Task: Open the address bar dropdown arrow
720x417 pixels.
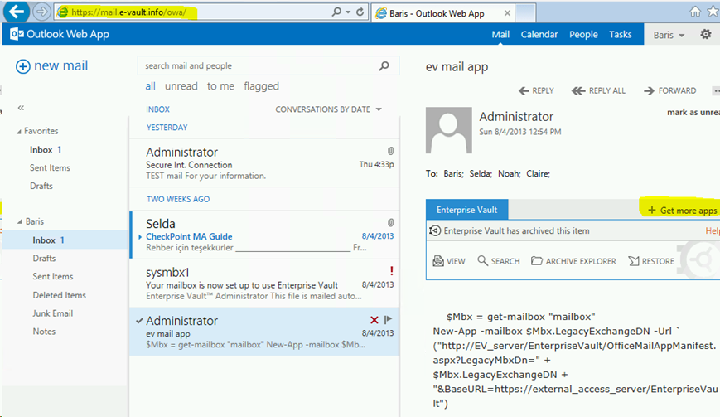Action: pos(348,12)
